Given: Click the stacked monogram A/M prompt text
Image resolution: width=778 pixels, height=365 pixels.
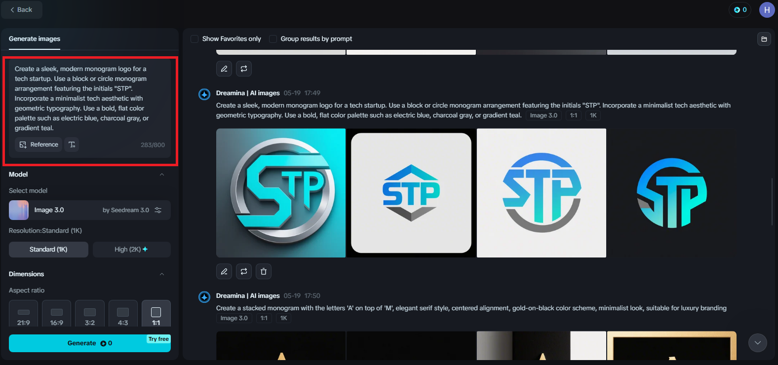Looking at the screenshot, I should pyautogui.click(x=471, y=308).
